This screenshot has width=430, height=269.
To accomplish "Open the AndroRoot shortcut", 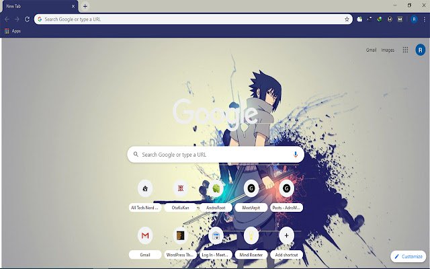I will coord(216,196).
